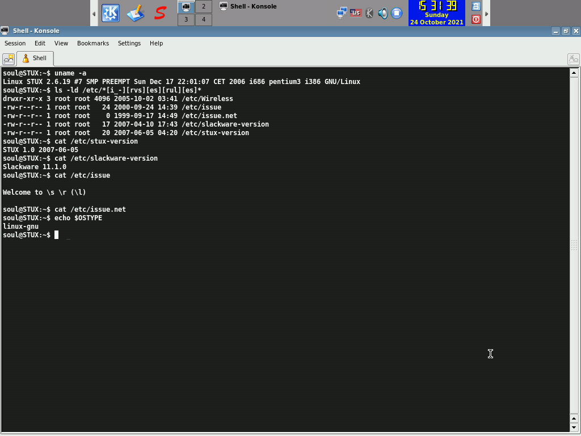
Task: Click the new session icon button
Action: coord(9,58)
